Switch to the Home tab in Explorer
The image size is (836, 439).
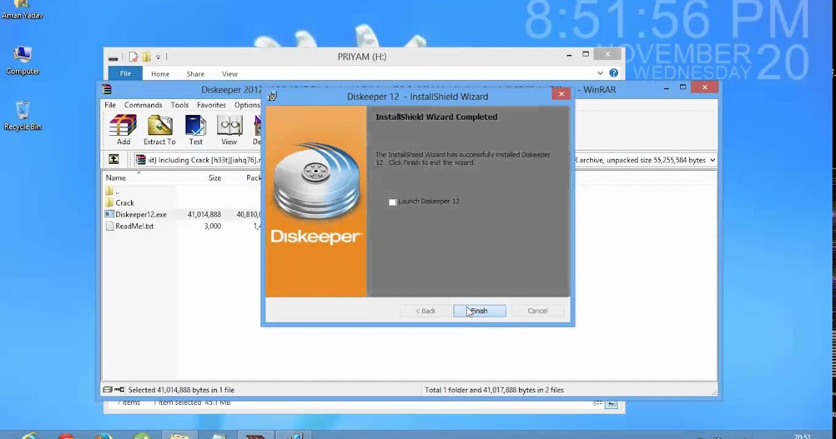[x=160, y=74]
